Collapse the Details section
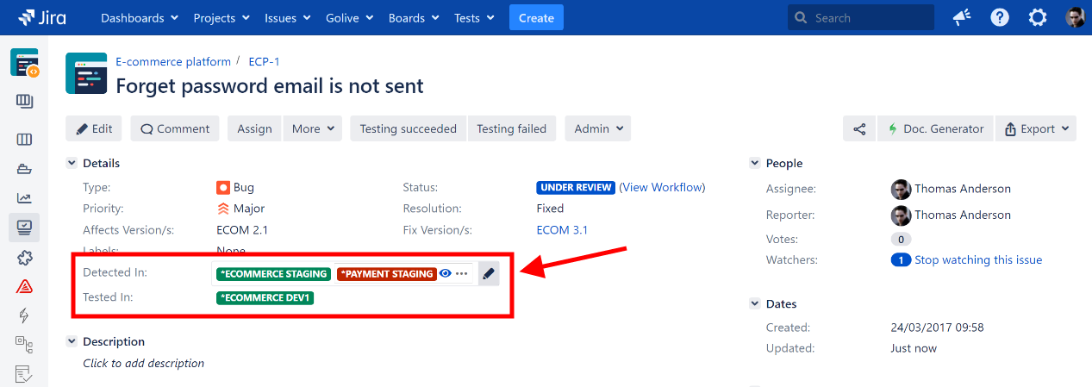 (72, 164)
